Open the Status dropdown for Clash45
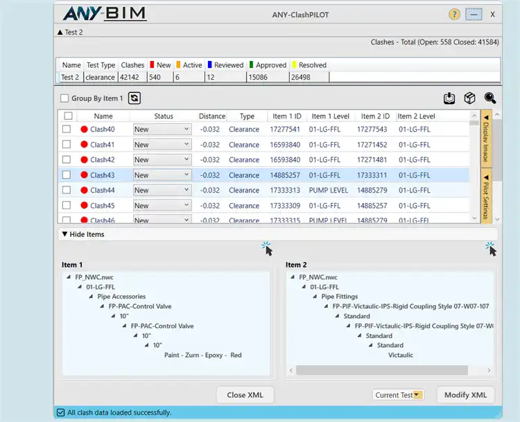This screenshot has height=422, width=520. click(162, 206)
